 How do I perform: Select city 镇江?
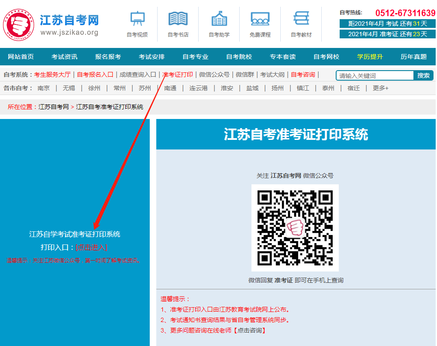point(303,88)
